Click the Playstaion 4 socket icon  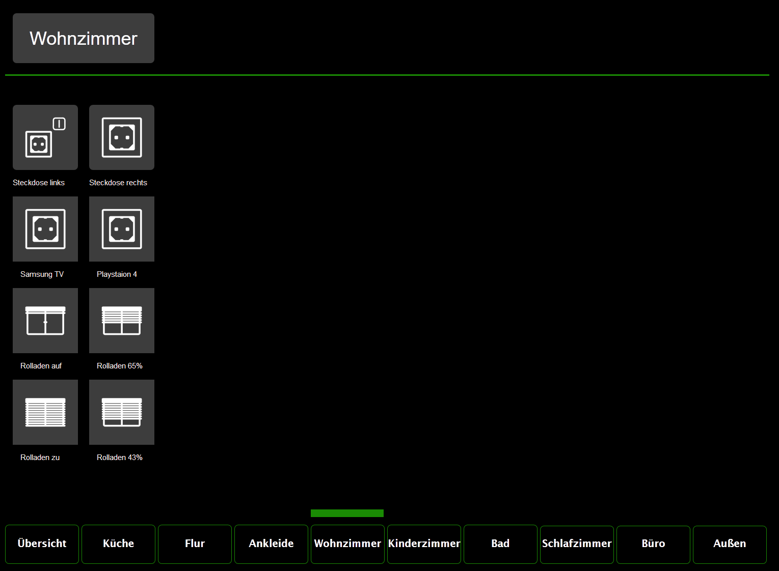122,229
